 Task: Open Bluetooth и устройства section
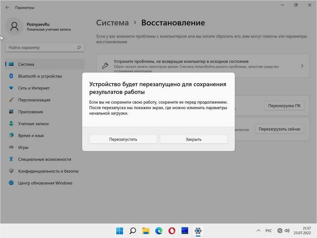tap(45, 76)
